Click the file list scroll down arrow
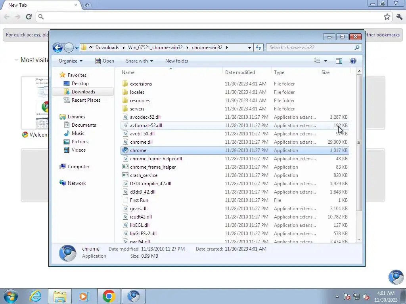 point(359,239)
